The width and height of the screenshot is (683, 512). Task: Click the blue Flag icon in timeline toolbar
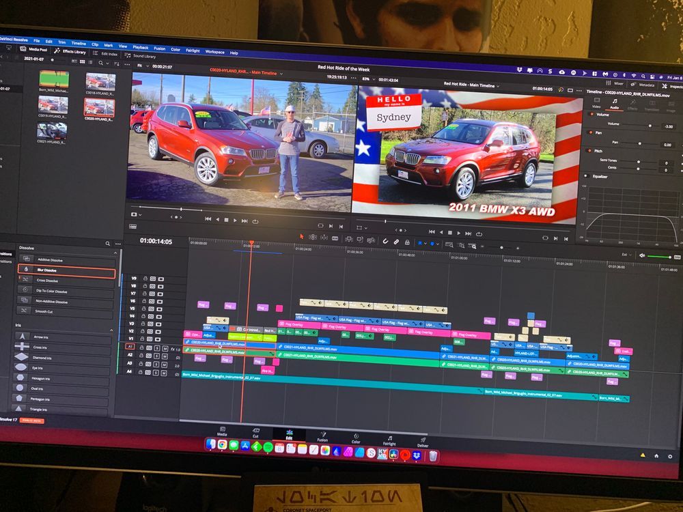420,243
